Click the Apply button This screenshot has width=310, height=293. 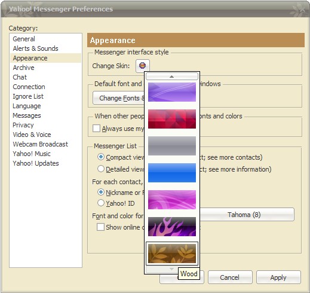pos(278,277)
